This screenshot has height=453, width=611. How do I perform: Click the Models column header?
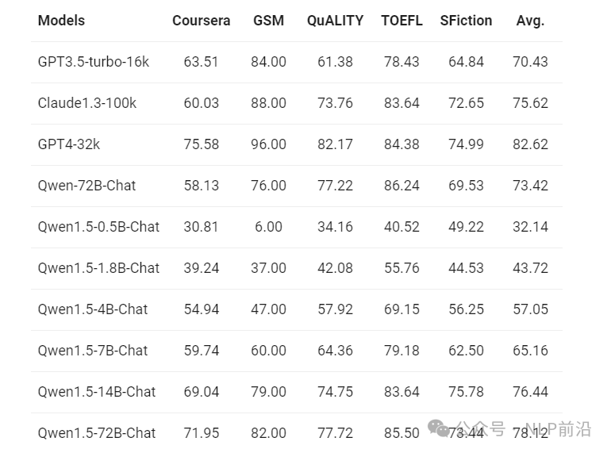pos(61,21)
